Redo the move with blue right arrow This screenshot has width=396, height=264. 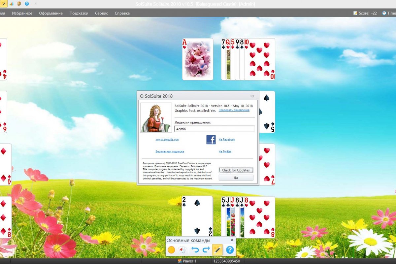click(206, 250)
